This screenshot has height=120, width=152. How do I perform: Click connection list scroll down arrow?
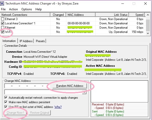click(148, 33)
